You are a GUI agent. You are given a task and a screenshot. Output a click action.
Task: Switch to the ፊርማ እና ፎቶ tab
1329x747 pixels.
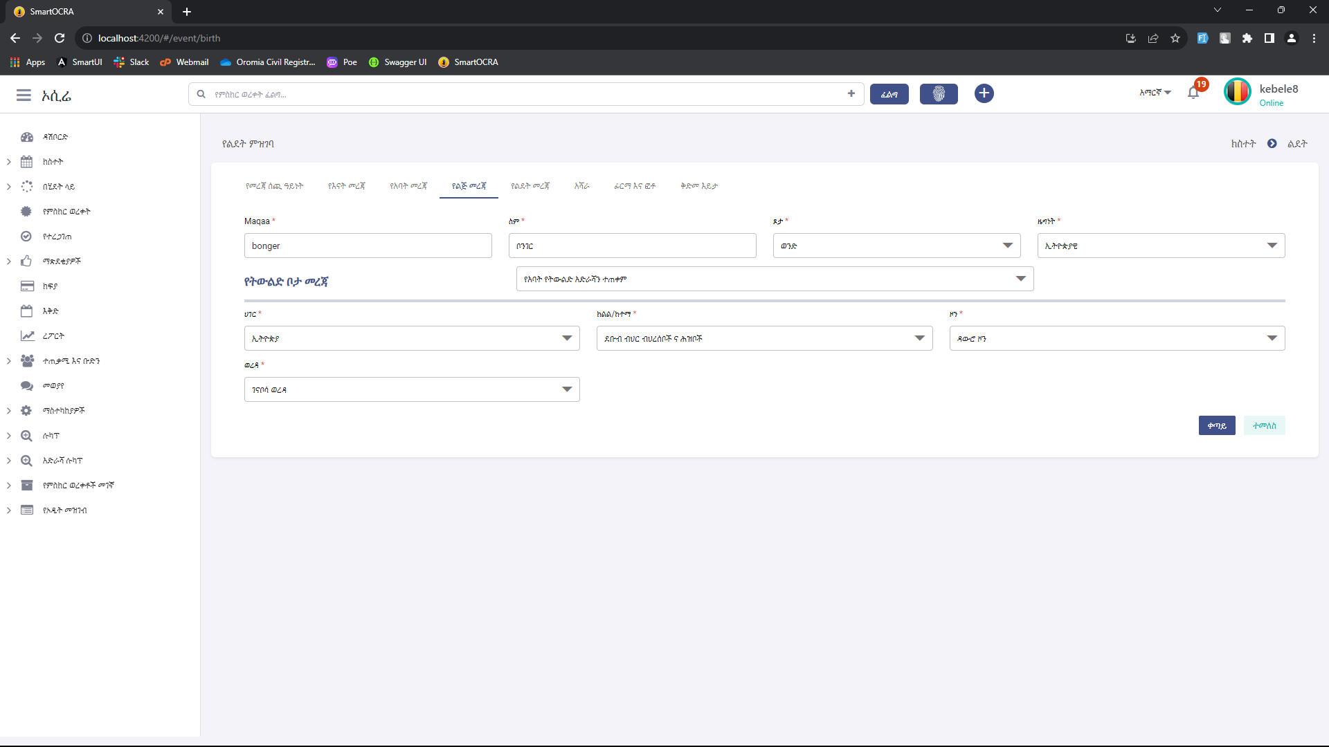coord(635,186)
